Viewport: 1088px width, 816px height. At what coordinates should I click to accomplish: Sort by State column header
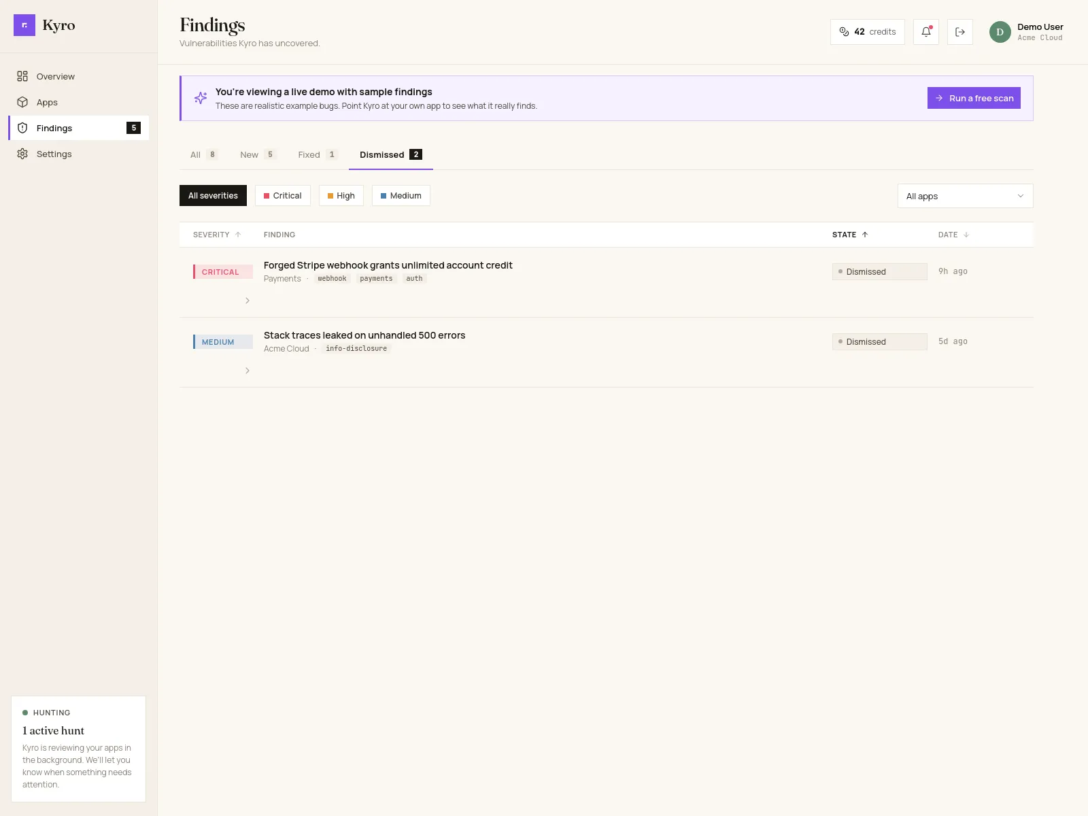pos(850,235)
